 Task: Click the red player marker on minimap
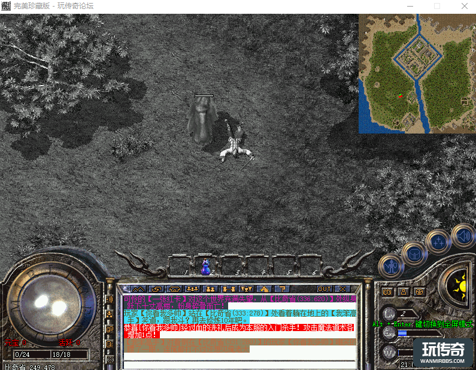[401, 96]
